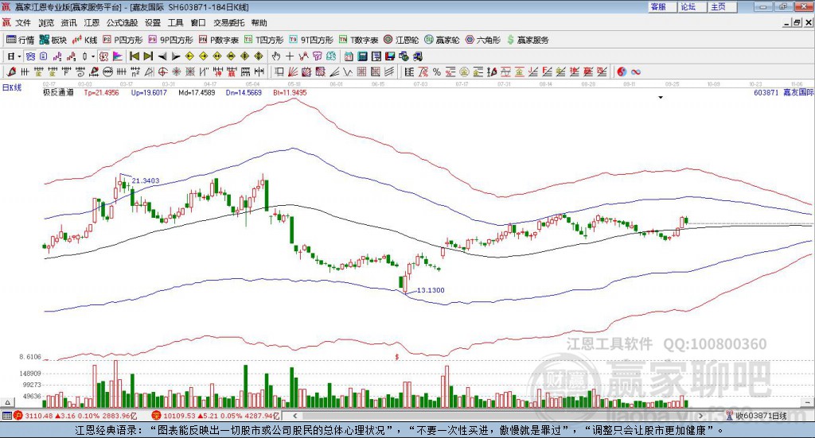Image resolution: width=815 pixels, height=438 pixels.
Task: Click the pink flag indicator icon
Action: [118, 56]
